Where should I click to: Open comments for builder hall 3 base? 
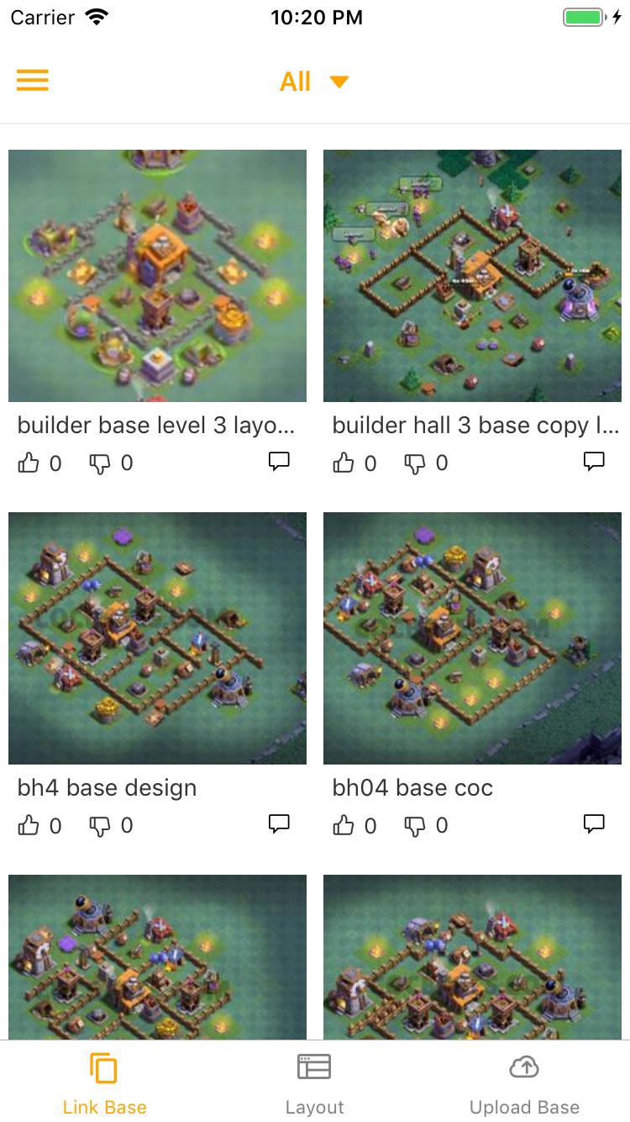(594, 461)
